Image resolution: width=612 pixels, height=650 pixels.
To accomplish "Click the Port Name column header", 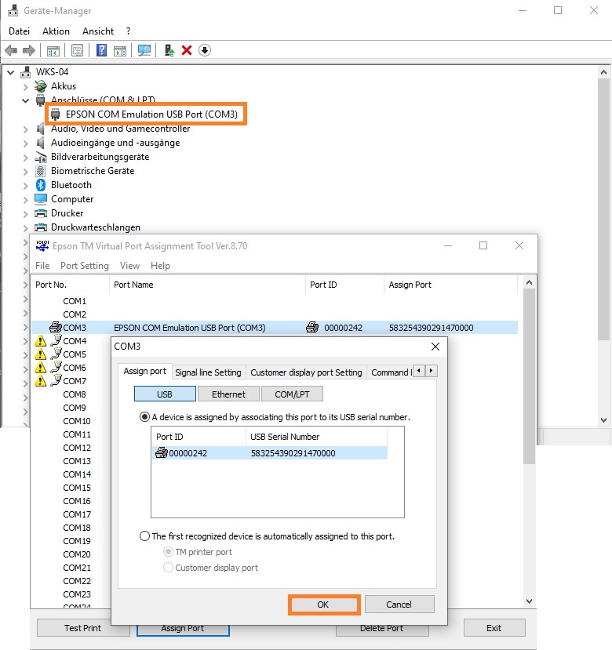I will [x=207, y=285].
